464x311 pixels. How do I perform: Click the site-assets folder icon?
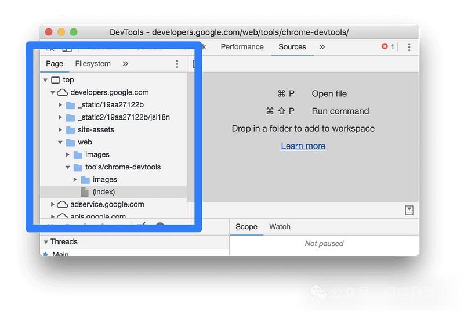point(70,130)
